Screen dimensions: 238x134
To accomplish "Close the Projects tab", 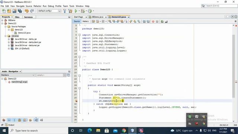I will click(12, 17).
